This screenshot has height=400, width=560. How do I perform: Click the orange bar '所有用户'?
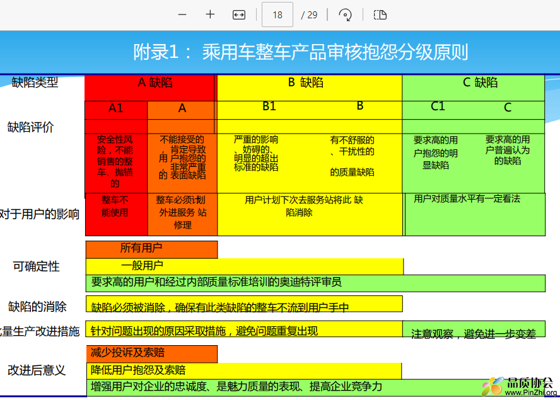click(x=151, y=249)
